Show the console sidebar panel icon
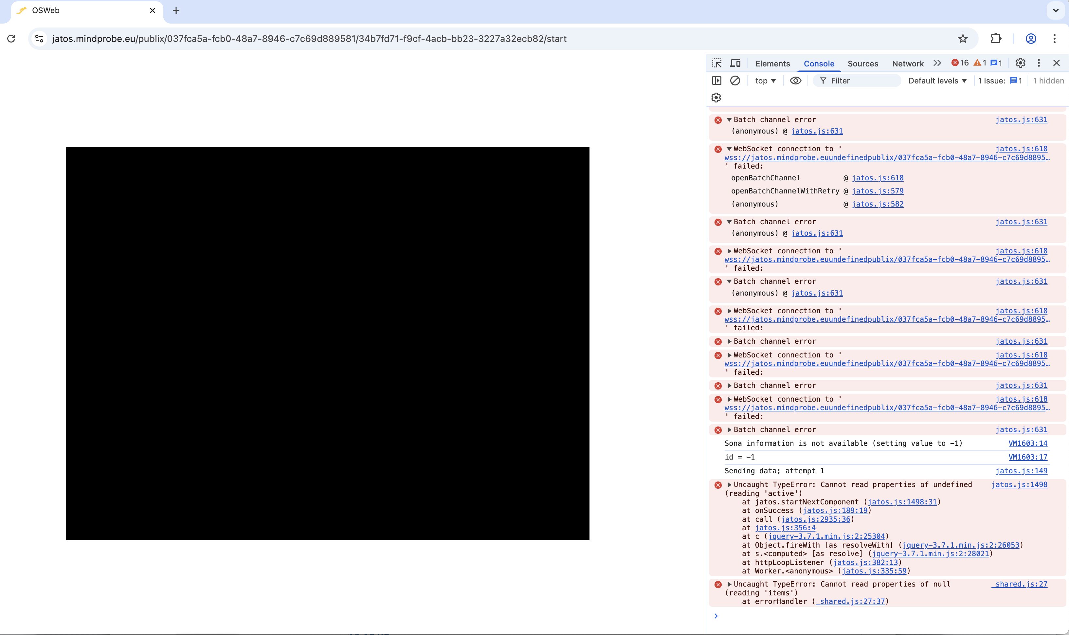This screenshot has height=635, width=1069. click(717, 81)
